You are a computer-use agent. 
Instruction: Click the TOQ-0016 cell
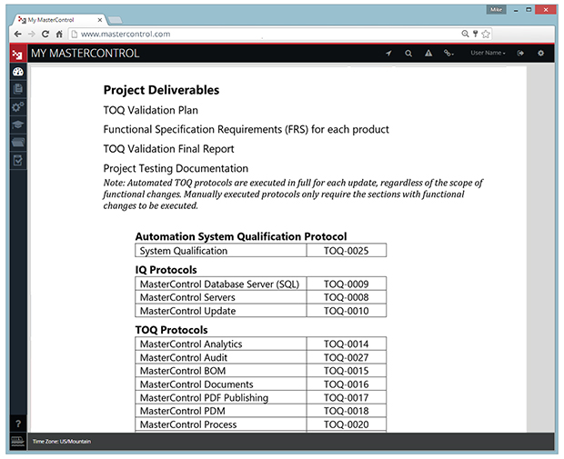coord(347,384)
